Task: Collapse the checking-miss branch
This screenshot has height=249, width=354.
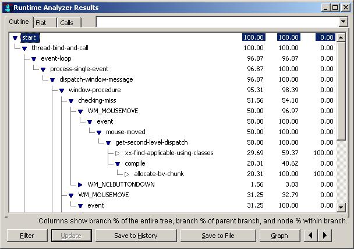Action: [71, 101]
